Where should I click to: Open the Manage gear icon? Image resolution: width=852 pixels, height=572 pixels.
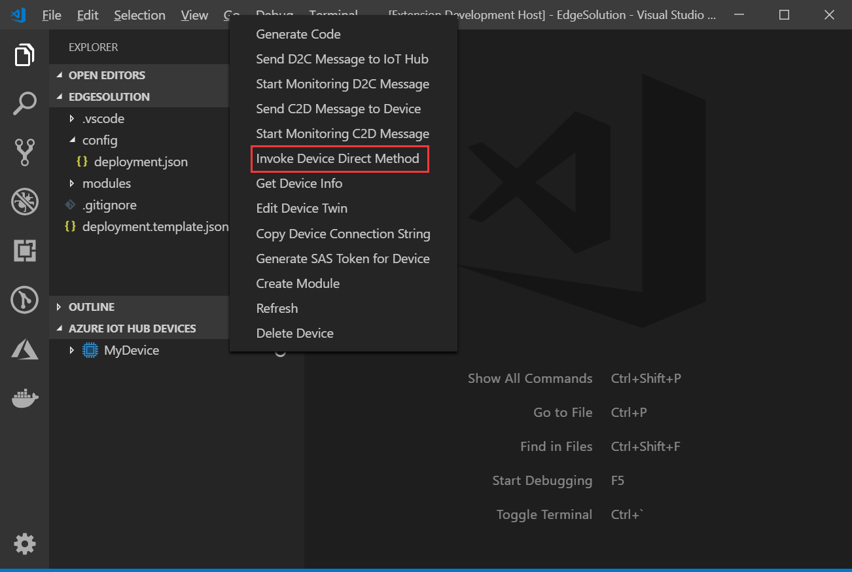(24, 543)
